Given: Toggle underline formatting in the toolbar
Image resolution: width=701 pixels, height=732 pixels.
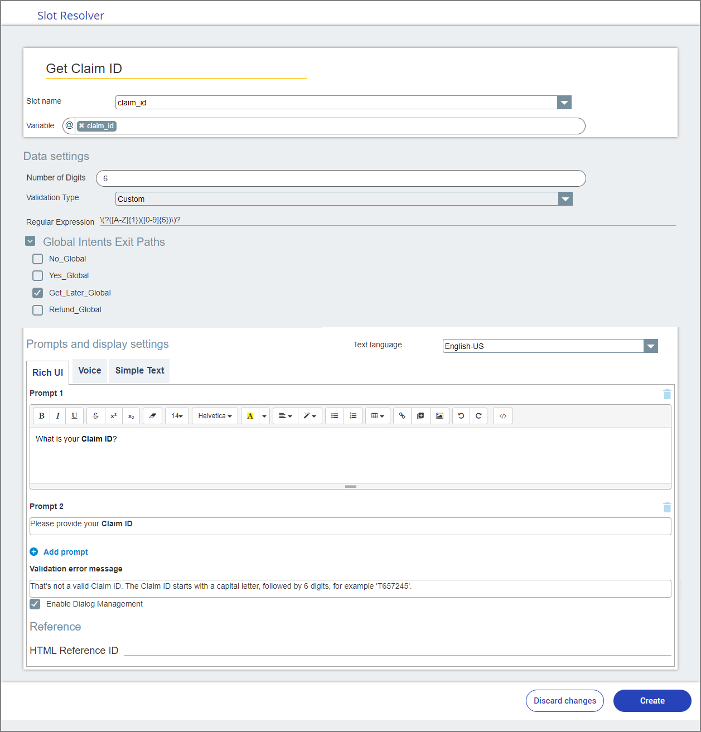Looking at the screenshot, I should click(x=75, y=416).
